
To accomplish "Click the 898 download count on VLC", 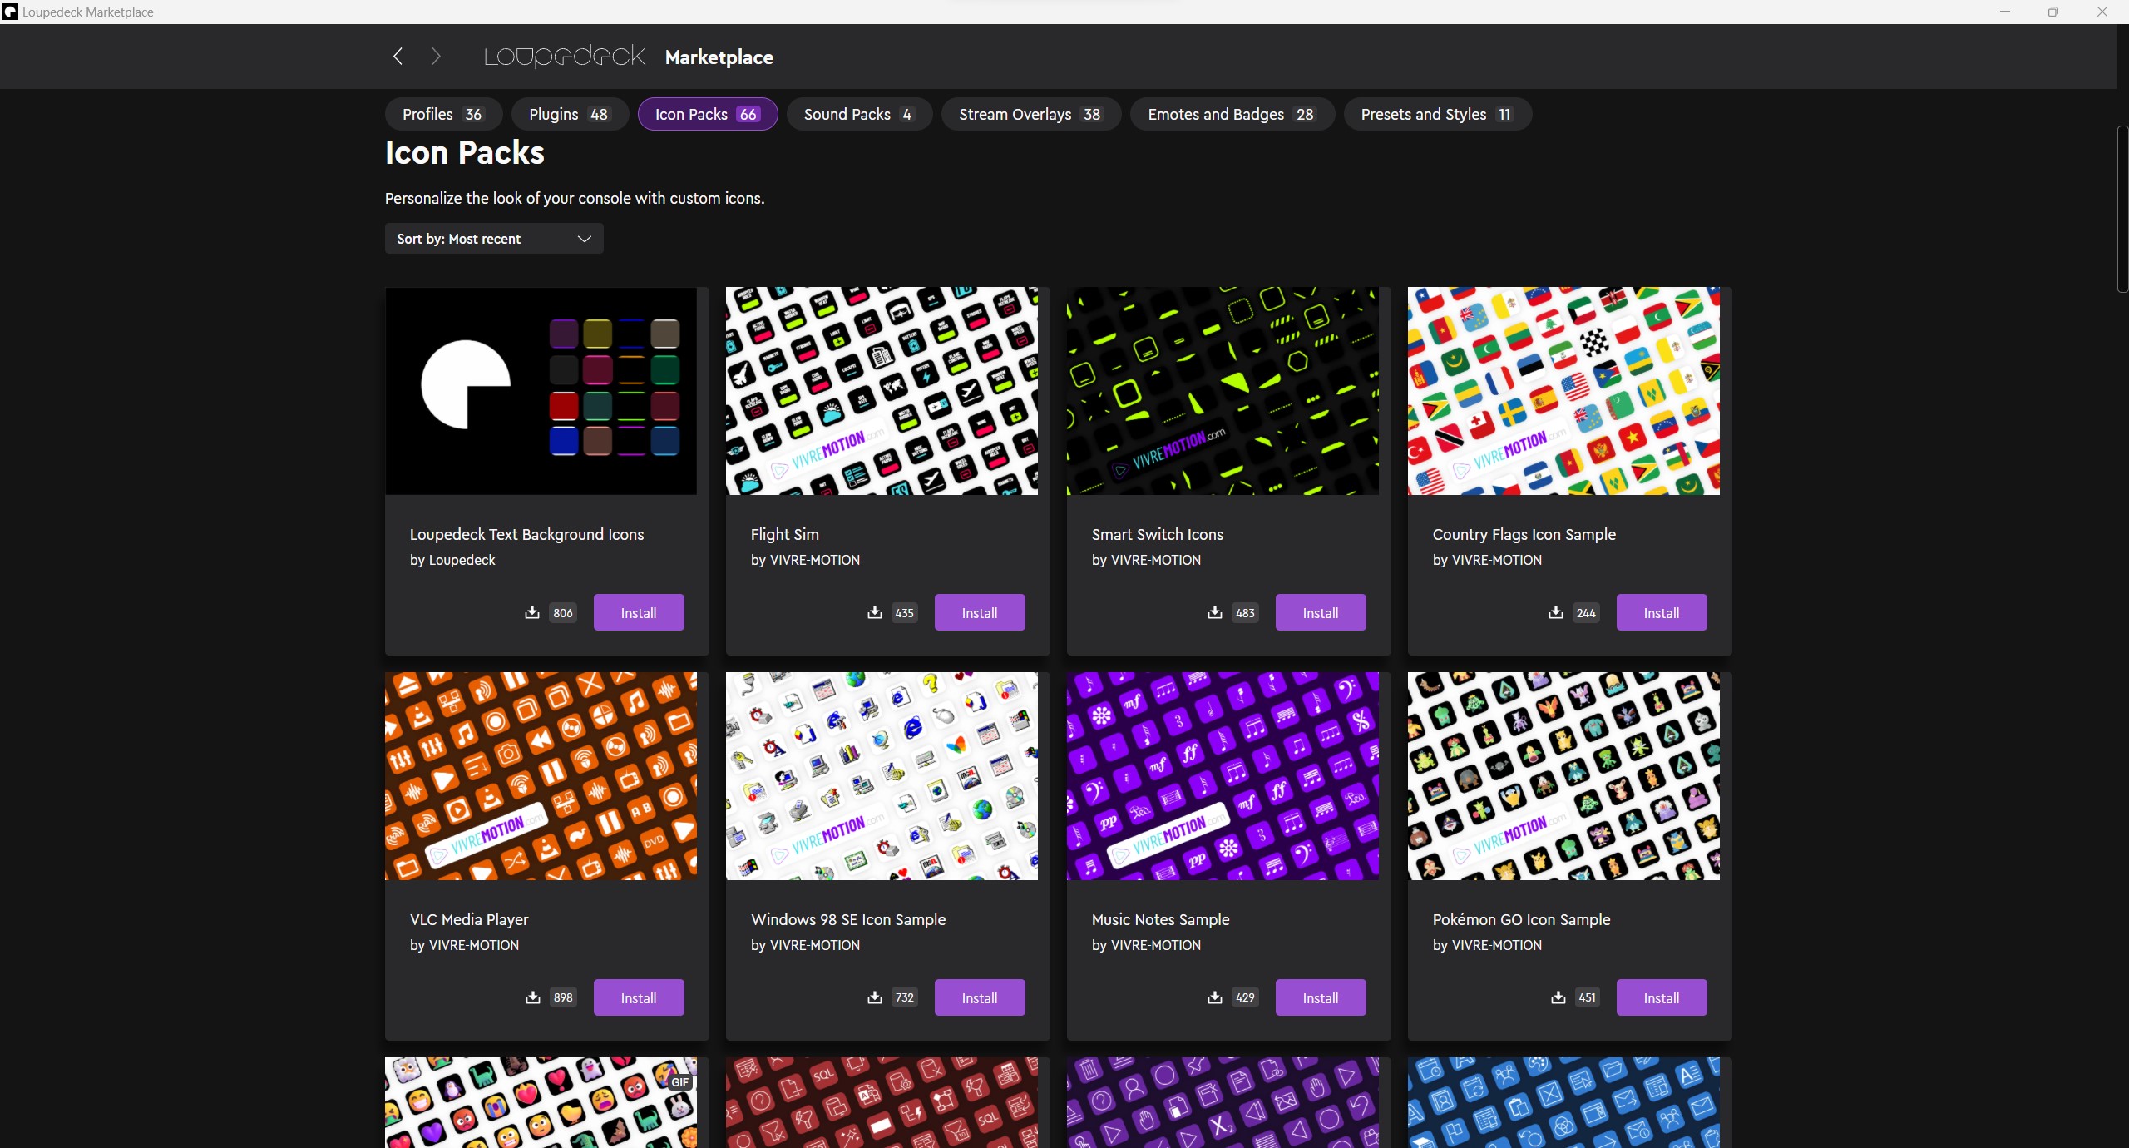I will click(x=563, y=997).
